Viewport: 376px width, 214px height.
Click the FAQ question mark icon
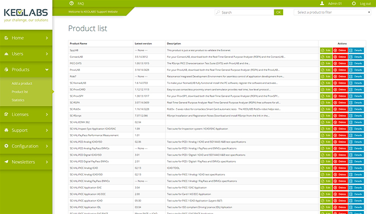coord(72,4)
